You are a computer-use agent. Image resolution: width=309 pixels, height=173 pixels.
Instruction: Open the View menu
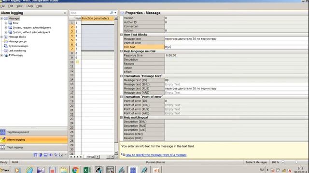[19, 6]
